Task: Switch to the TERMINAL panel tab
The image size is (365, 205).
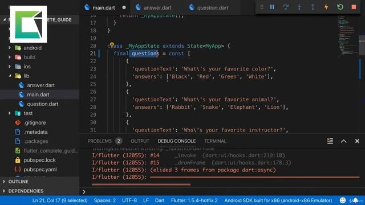Action: click(x=215, y=141)
